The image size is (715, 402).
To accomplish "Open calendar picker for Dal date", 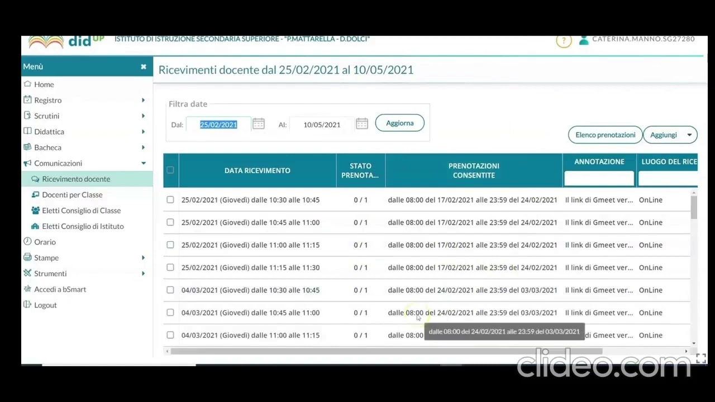I will coord(258,124).
